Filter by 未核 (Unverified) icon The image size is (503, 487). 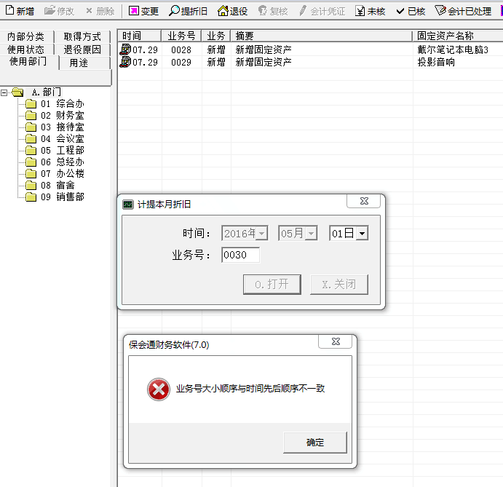pyautogui.click(x=360, y=11)
